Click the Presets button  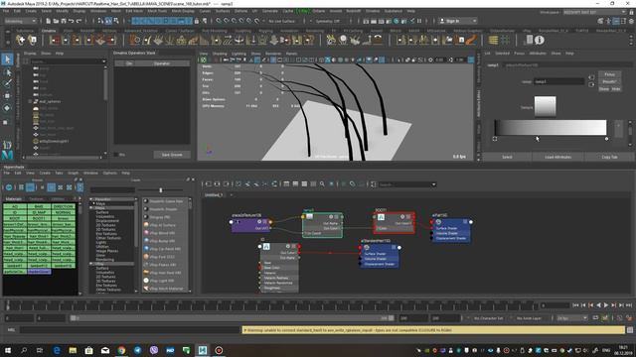609,81
